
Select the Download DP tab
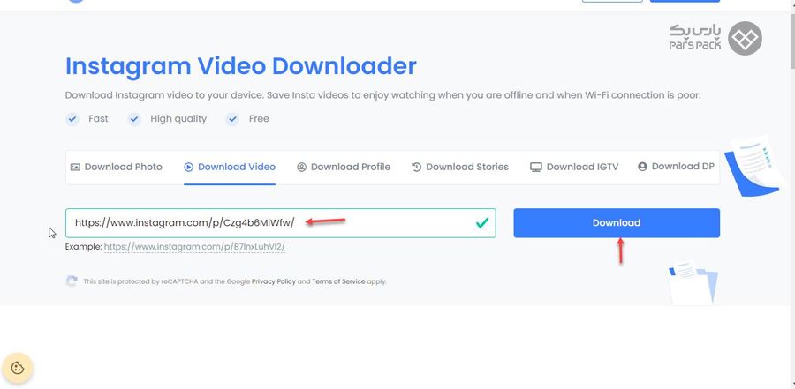pos(676,167)
